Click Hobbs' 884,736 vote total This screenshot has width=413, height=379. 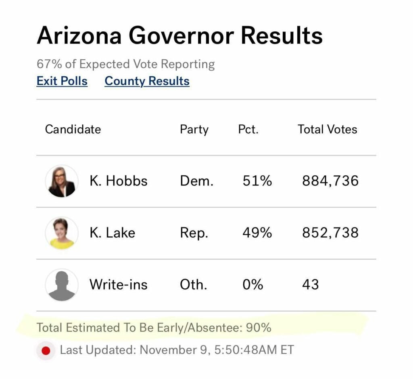coord(330,181)
